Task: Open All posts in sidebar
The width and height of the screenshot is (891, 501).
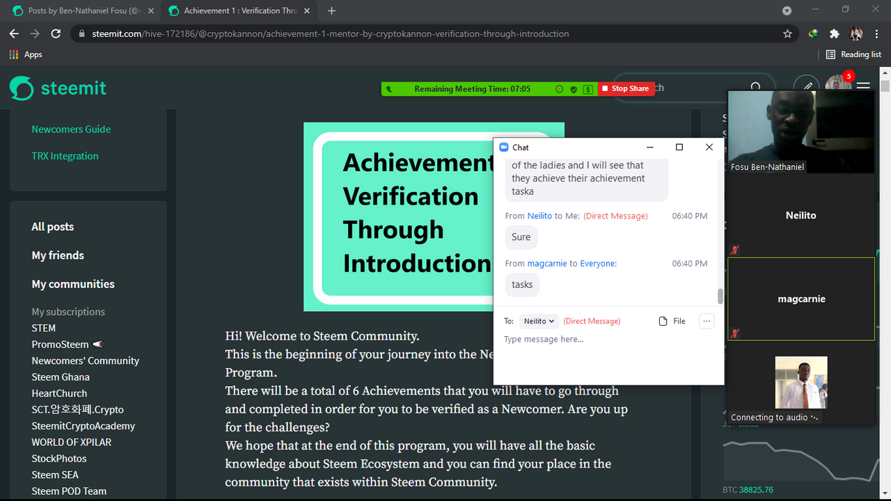Action: 52,227
